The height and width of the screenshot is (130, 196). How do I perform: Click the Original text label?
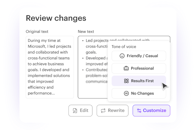coord(37,32)
